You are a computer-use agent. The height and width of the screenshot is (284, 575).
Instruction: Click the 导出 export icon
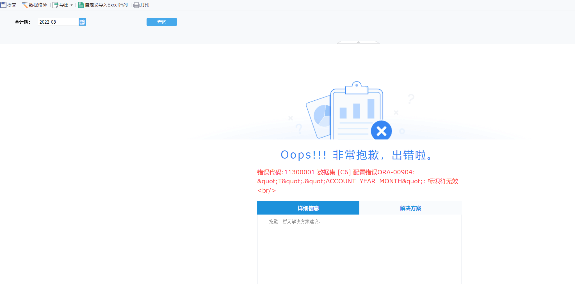point(56,5)
